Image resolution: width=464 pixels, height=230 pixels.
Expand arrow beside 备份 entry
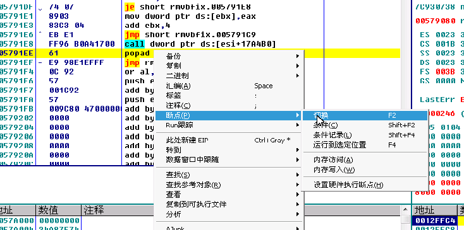pos(297,56)
